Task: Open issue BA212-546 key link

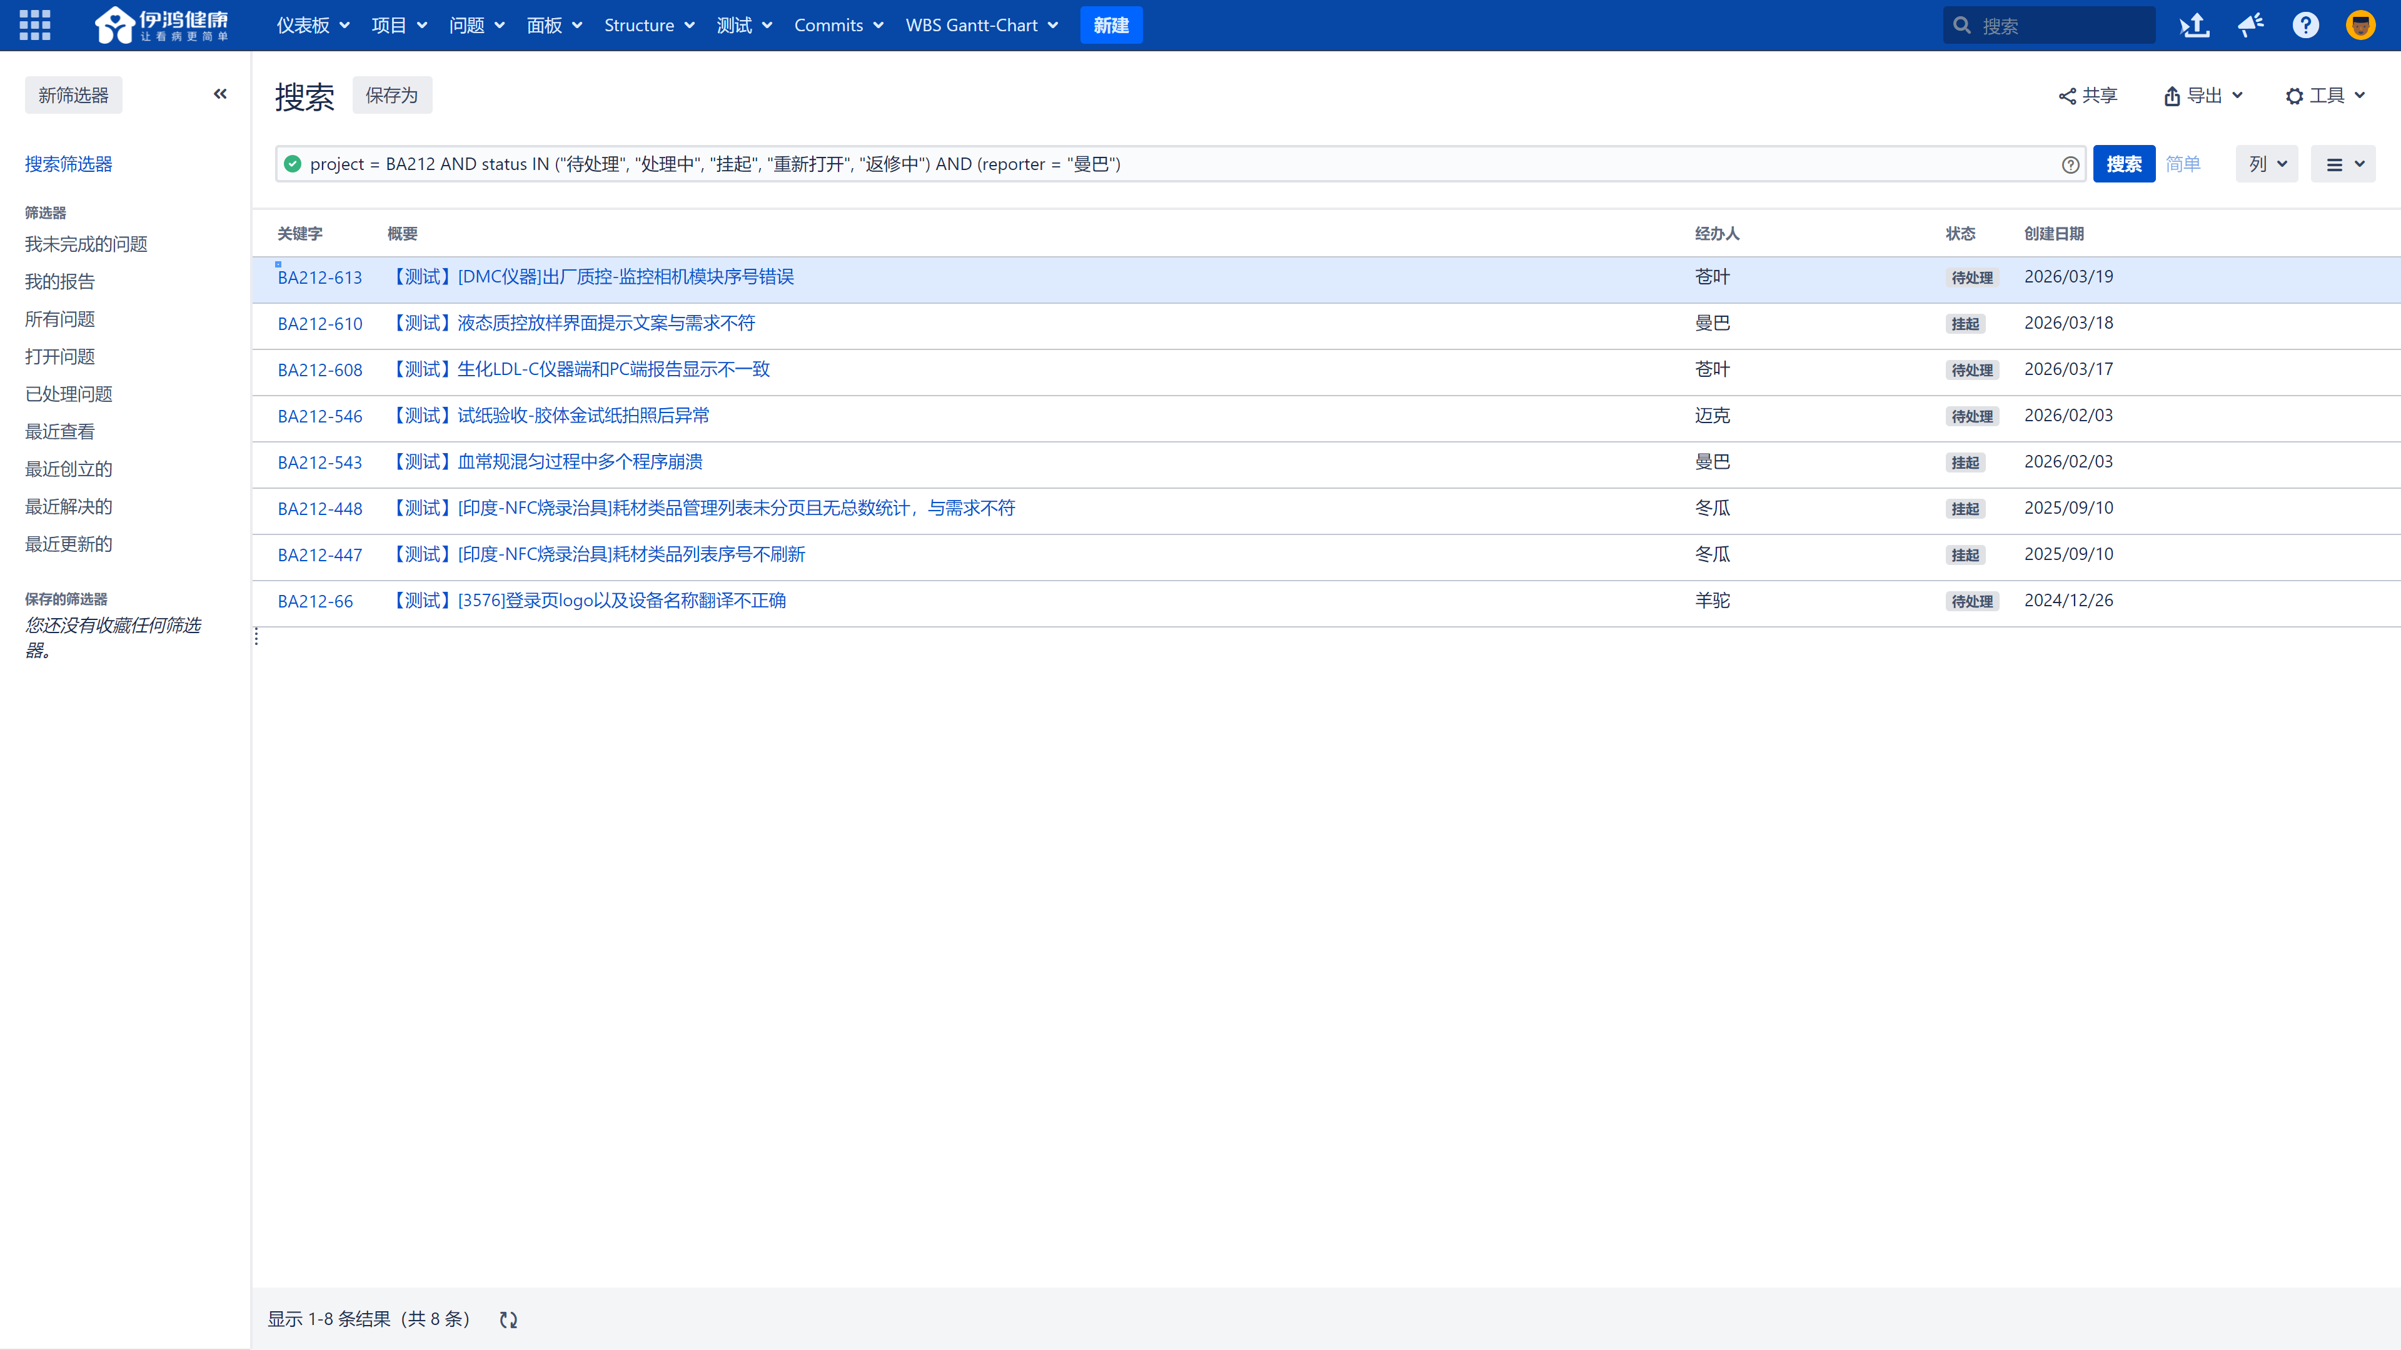Action: pos(320,416)
